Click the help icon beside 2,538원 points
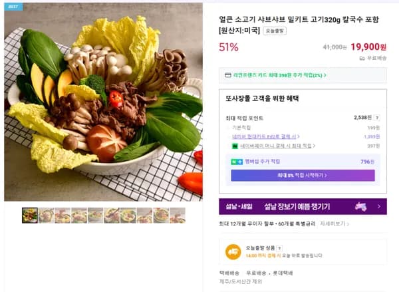This screenshot has height=292, width=399. tap(377, 117)
